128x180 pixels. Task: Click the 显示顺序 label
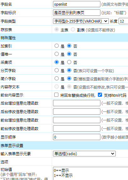(8, 137)
